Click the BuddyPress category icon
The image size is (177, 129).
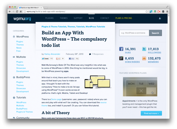click(14, 77)
